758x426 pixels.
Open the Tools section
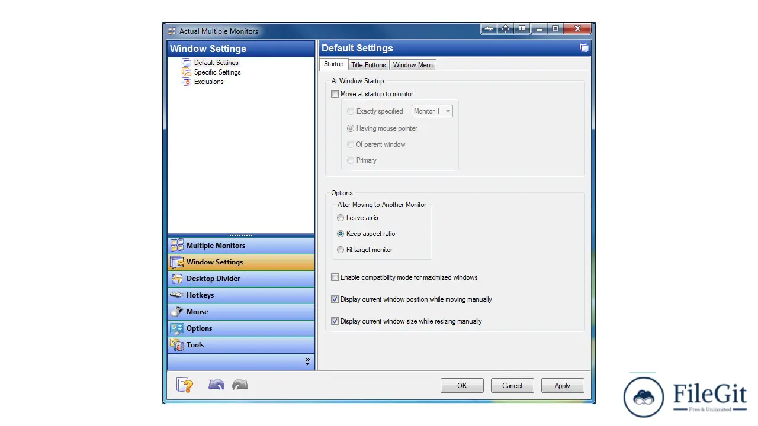(x=241, y=345)
